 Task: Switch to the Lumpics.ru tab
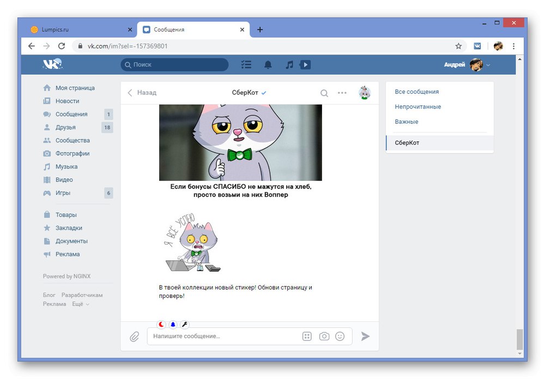[x=79, y=29]
